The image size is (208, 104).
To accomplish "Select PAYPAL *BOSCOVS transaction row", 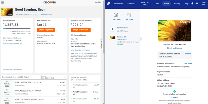I will (x=34, y=92).
